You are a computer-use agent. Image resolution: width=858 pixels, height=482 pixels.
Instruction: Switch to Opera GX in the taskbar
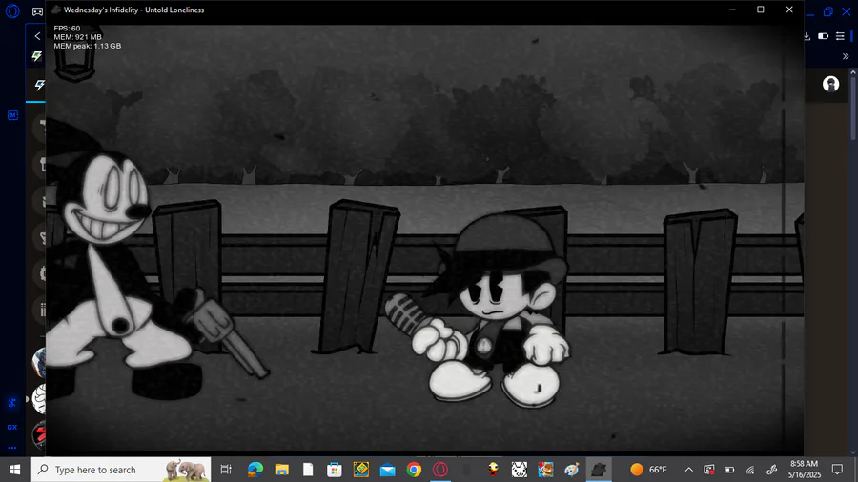pyautogui.click(x=440, y=470)
